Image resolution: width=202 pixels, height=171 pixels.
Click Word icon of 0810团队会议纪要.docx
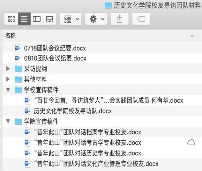pyautogui.click(x=18, y=58)
